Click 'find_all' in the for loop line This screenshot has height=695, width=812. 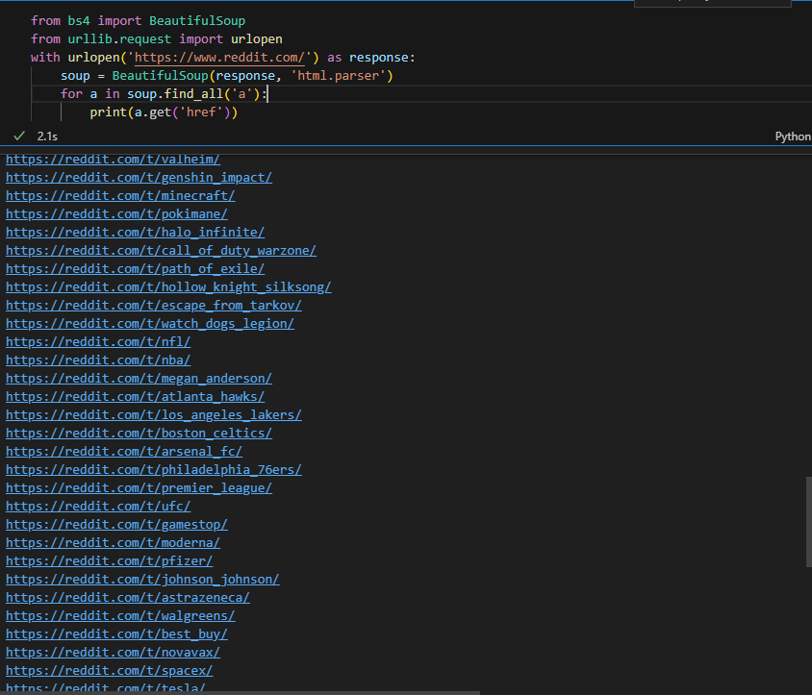pos(193,93)
